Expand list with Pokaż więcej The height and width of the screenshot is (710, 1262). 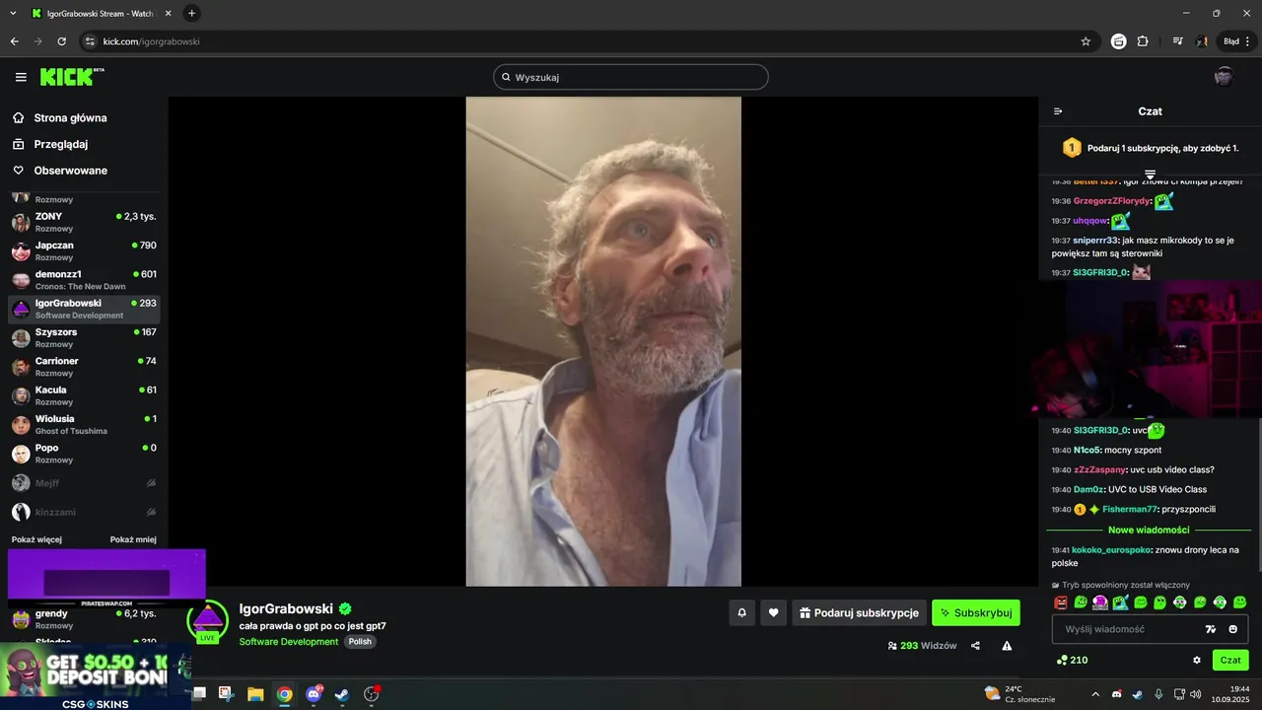click(x=36, y=539)
